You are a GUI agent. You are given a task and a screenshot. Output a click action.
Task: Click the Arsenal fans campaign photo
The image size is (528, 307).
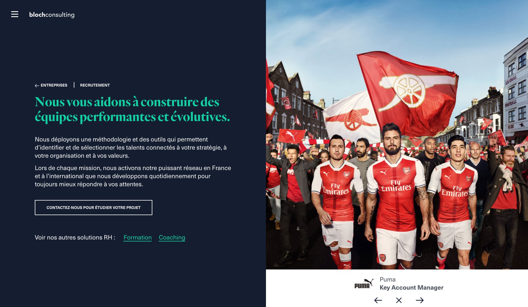coord(397,135)
